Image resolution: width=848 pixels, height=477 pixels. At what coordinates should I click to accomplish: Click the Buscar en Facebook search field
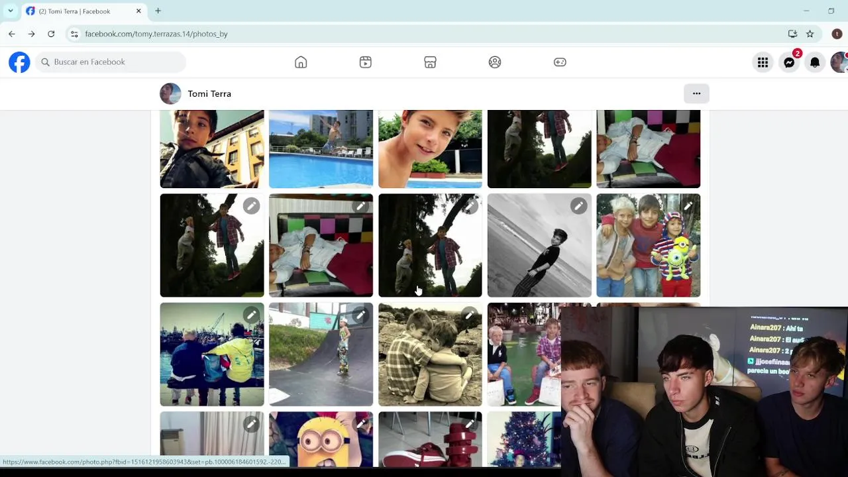111,62
